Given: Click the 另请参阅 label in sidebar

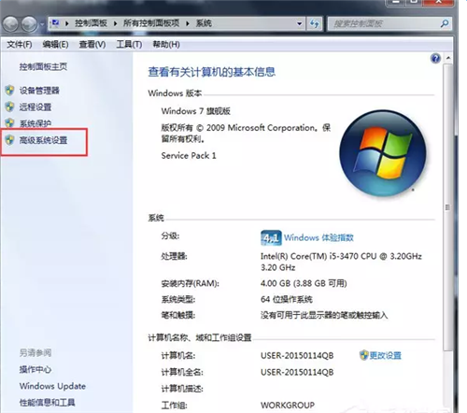Looking at the screenshot, I should [35, 353].
